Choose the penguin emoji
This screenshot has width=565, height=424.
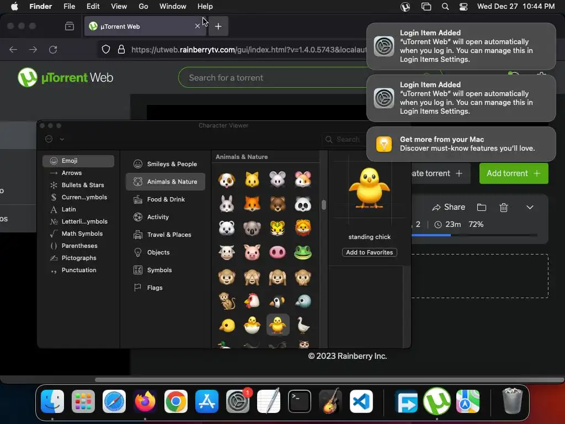pos(278,301)
